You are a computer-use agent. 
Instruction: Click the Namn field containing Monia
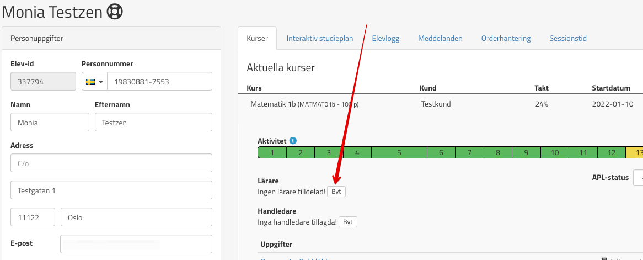pos(50,123)
